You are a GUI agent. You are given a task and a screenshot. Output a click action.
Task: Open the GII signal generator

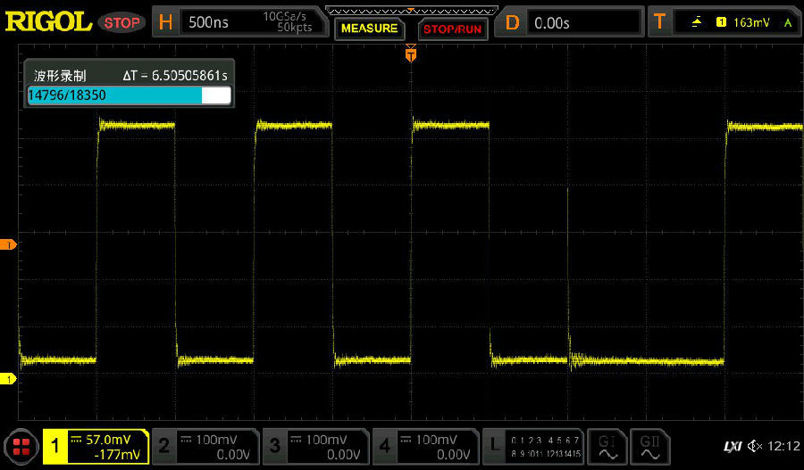click(x=650, y=447)
